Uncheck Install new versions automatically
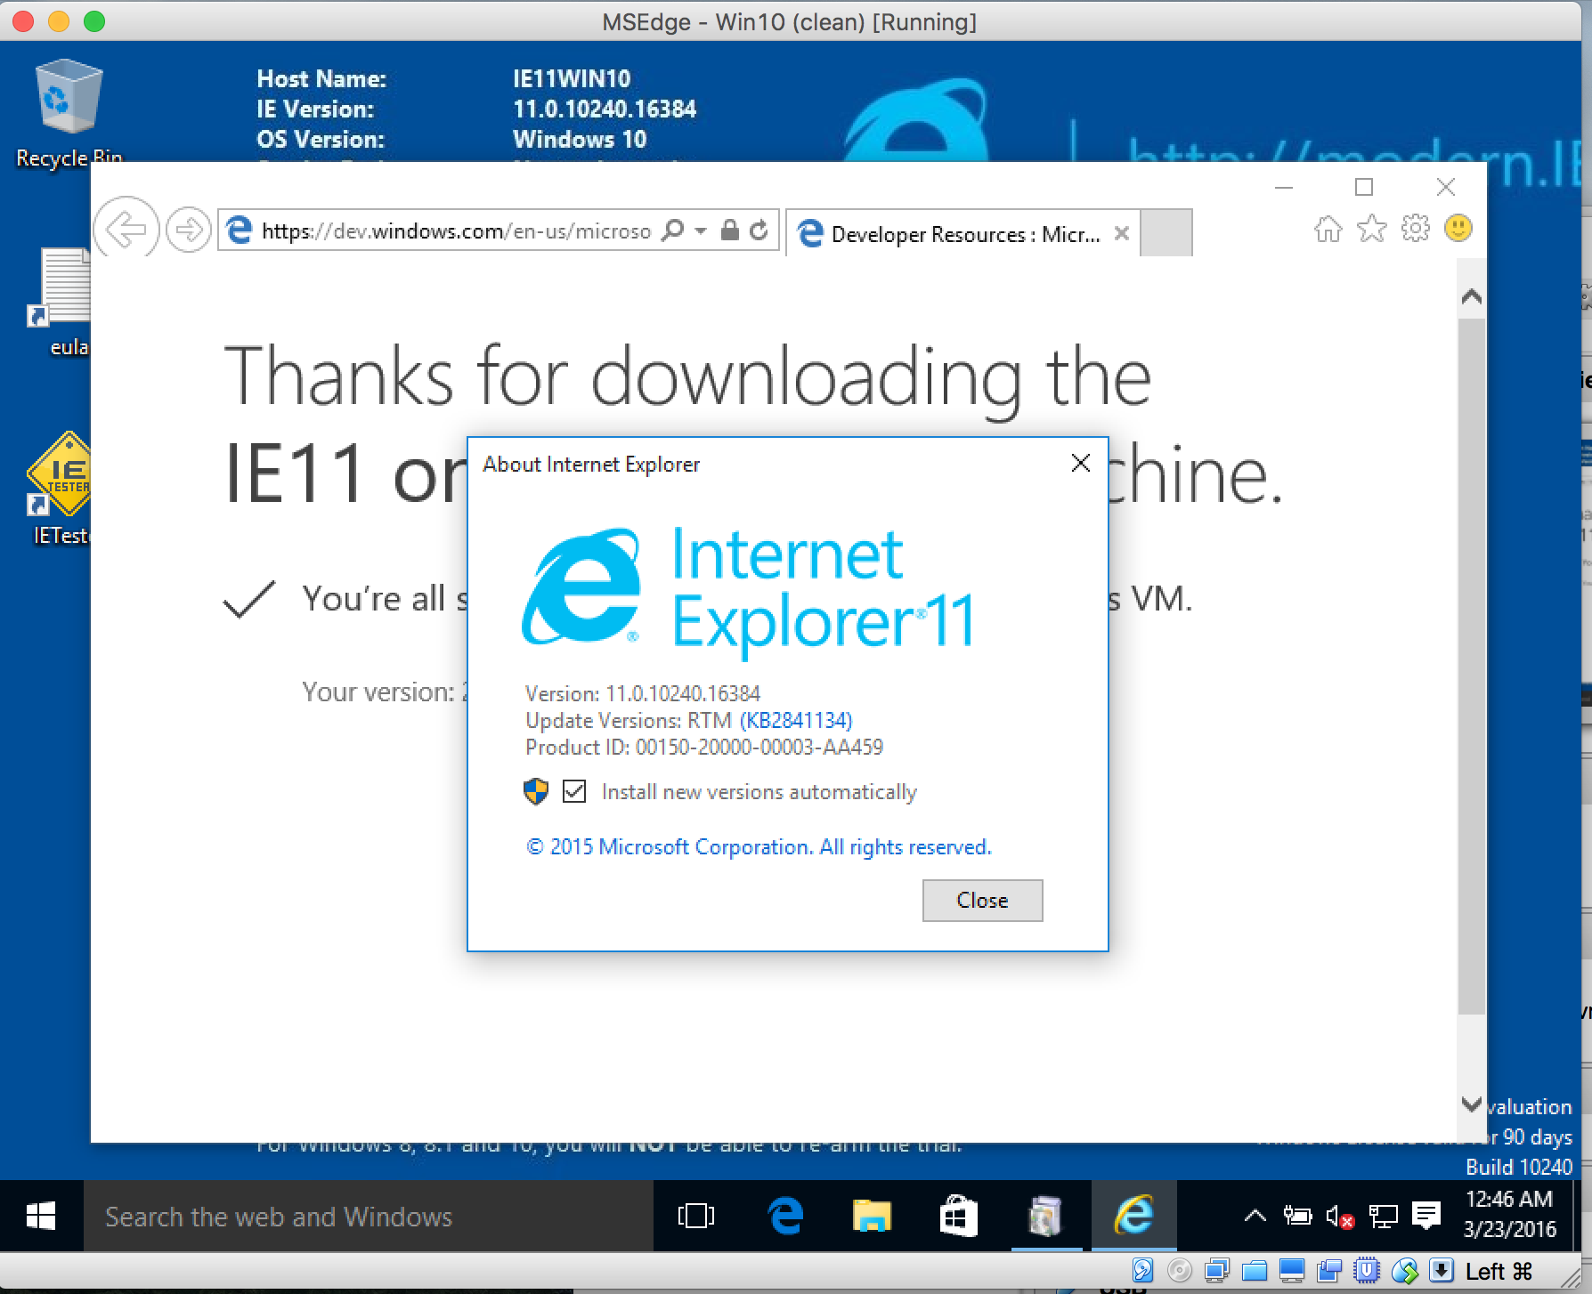The image size is (1592, 1294). pos(574,791)
